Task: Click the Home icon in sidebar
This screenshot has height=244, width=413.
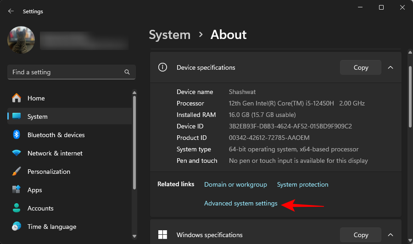Action: tap(17, 98)
